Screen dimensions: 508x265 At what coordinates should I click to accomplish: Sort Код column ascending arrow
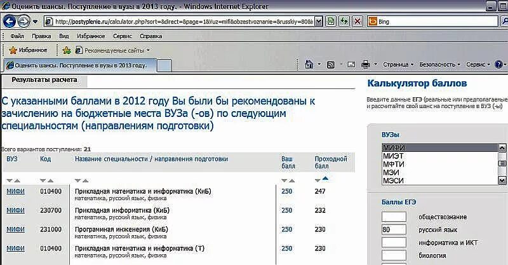click(x=50, y=180)
